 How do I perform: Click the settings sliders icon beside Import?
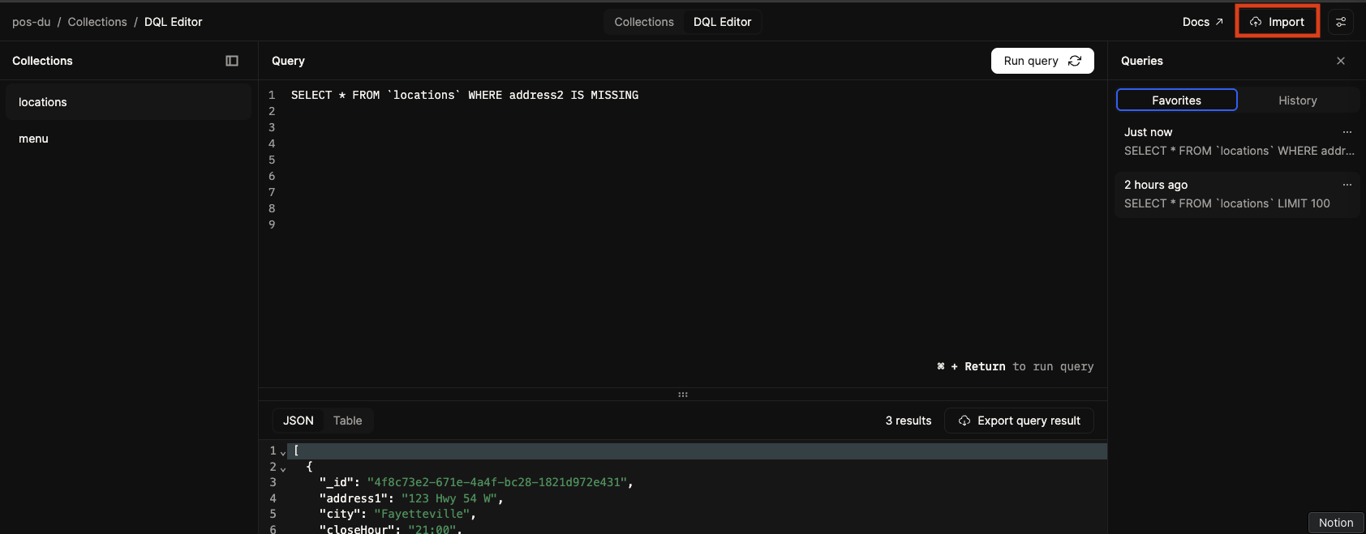[x=1341, y=22]
